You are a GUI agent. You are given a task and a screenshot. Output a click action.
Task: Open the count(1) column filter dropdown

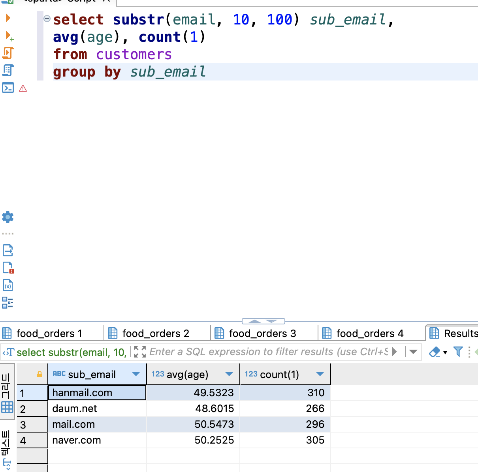[x=320, y=374]
